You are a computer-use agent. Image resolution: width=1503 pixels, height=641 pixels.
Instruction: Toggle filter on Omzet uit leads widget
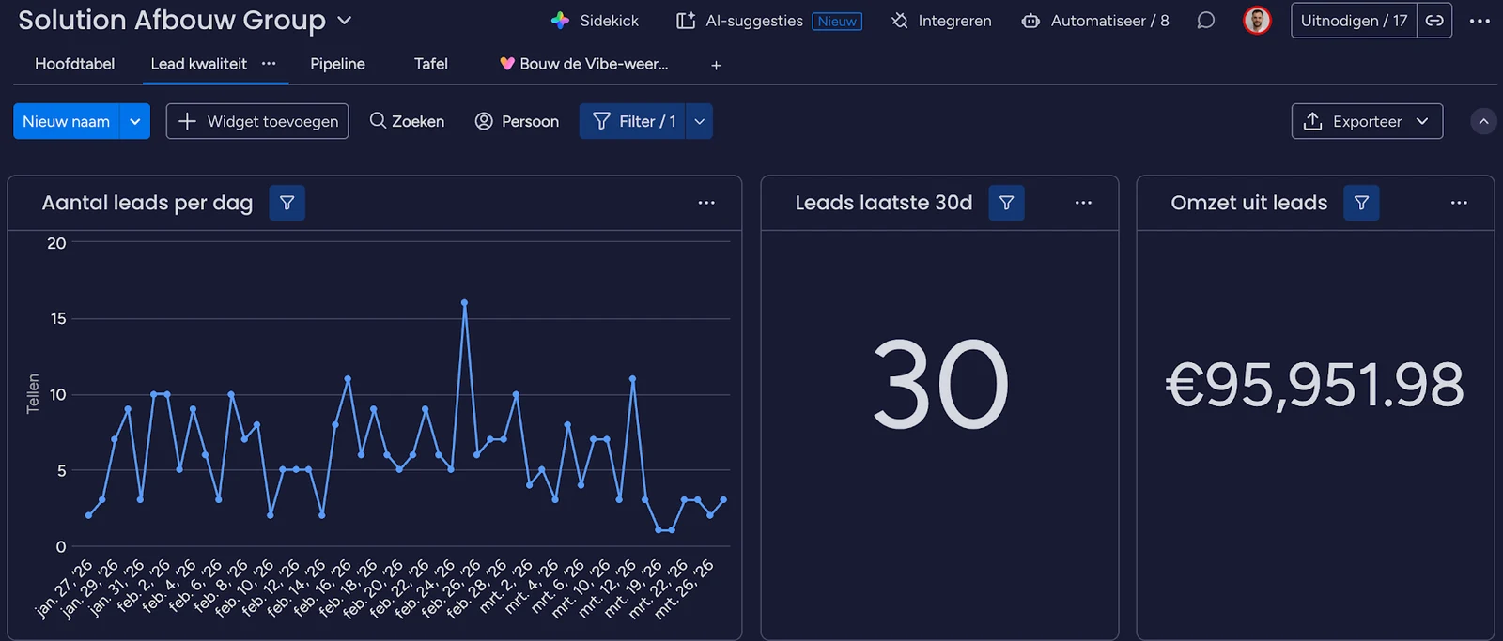coord(1361,203)
